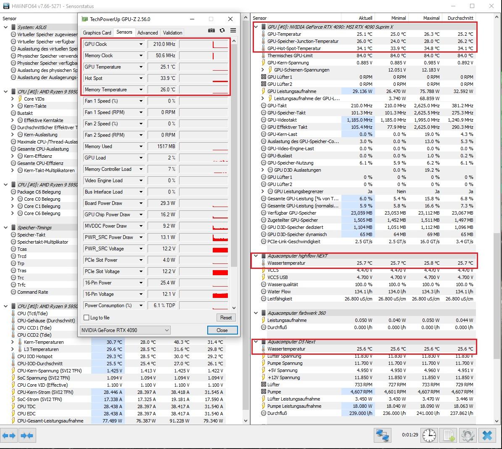Click the Pumpe fan icon in D5 Next section

pyautogui.click(x=264, y=392)
